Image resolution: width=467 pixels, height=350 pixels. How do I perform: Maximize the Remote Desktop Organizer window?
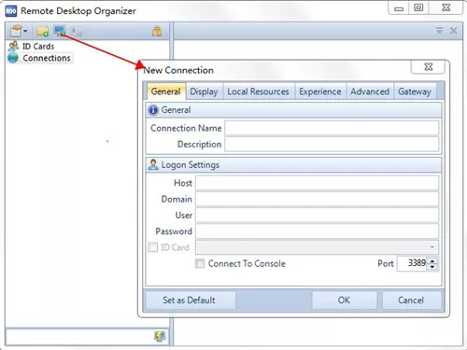click(418, 7)
